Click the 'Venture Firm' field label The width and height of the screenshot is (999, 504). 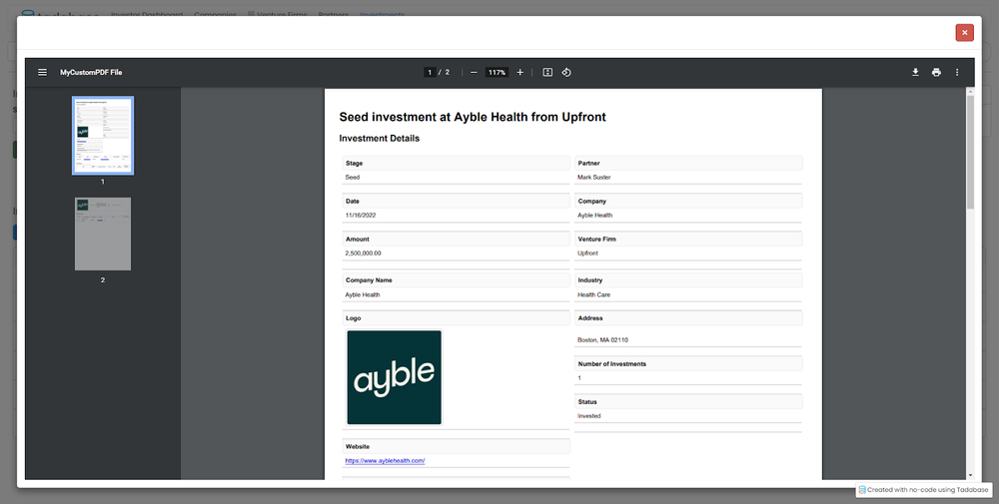point(597,240)
